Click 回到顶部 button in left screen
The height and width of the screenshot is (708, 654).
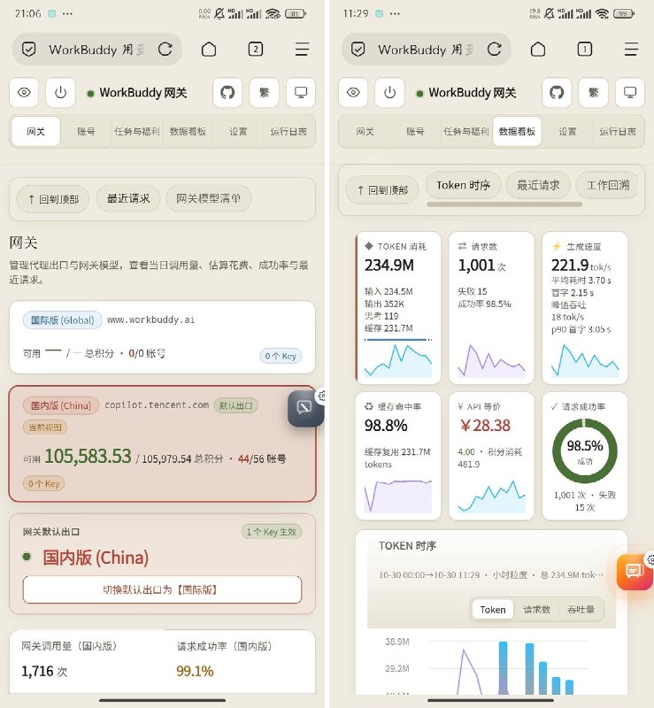[53, 199]
